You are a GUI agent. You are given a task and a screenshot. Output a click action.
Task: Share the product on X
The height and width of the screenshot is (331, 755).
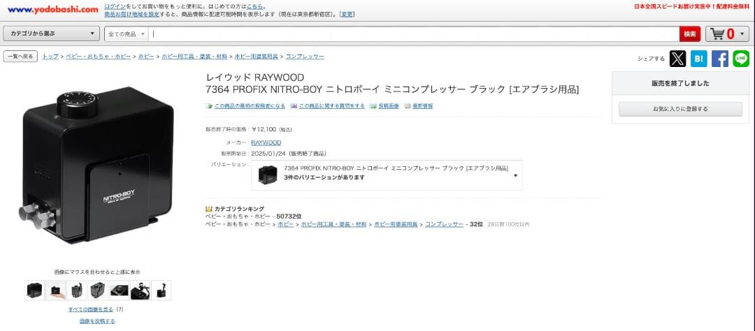tap(678, 59)
